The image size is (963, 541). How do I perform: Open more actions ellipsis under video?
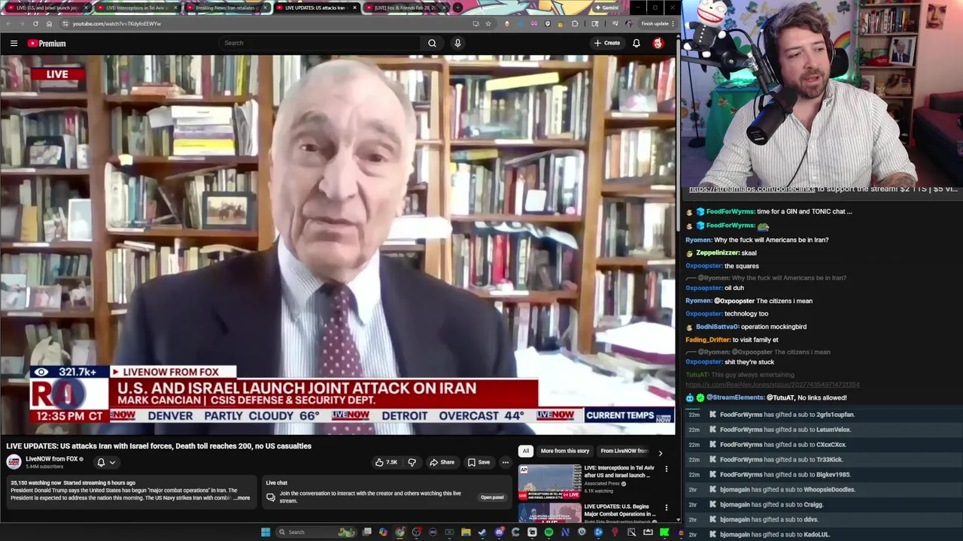click(506, 462)
